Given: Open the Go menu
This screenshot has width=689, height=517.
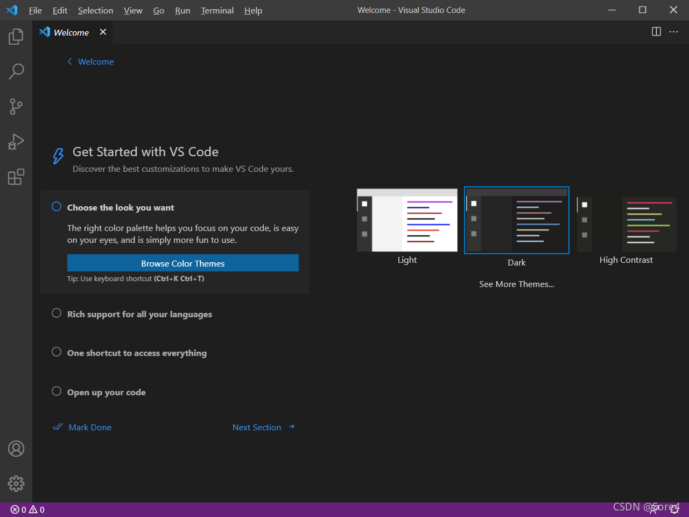Looking at the screenshot, I should [159, 10].
